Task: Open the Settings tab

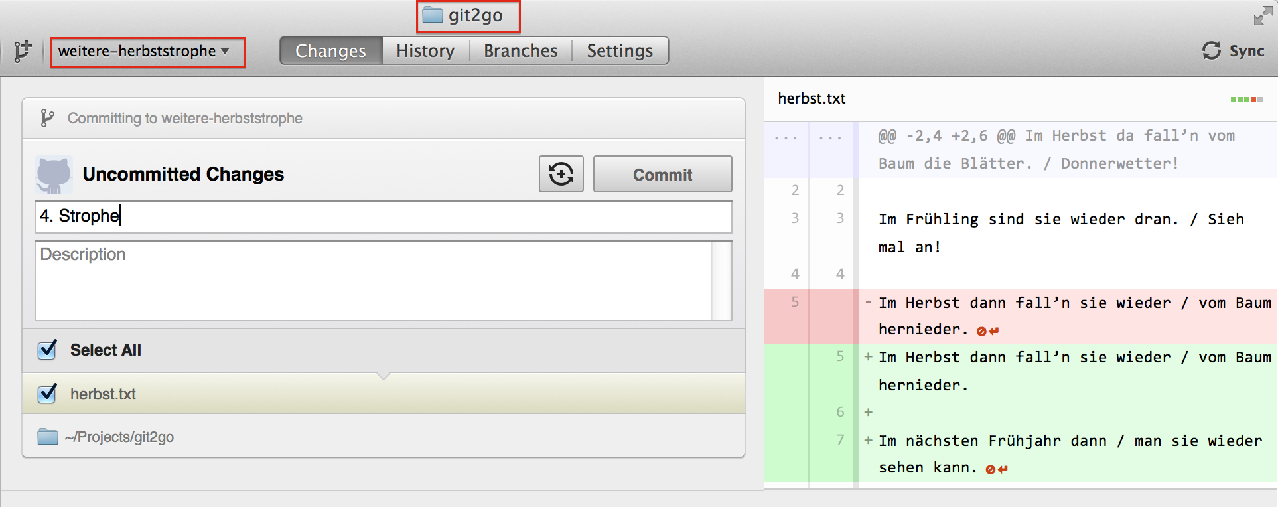Action: [x=620, y=51]
